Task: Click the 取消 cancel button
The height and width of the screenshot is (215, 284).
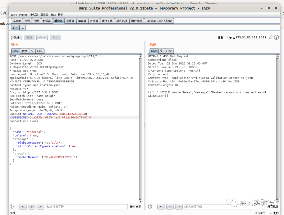Action: (29, 37)
